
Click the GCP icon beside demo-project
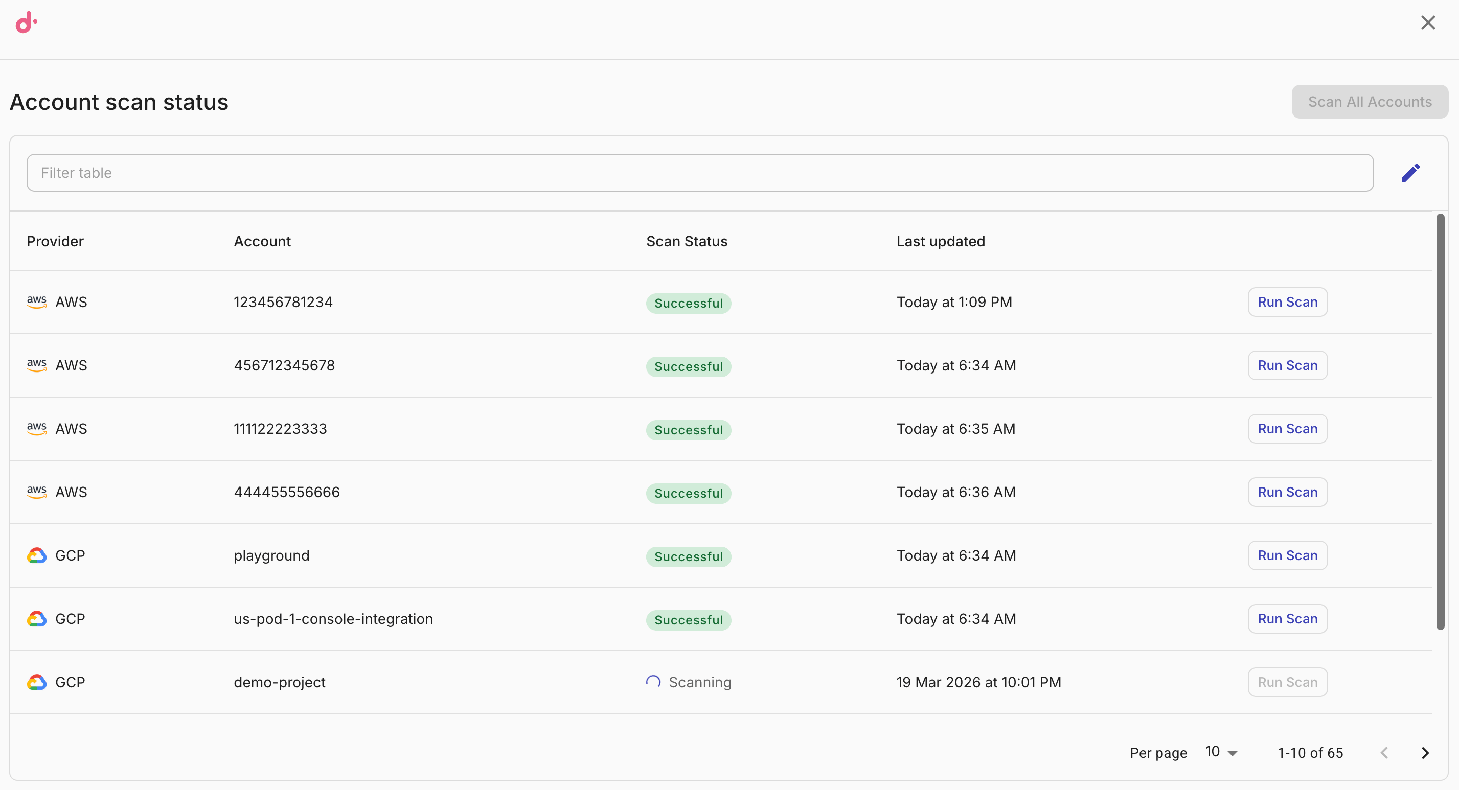36,682
